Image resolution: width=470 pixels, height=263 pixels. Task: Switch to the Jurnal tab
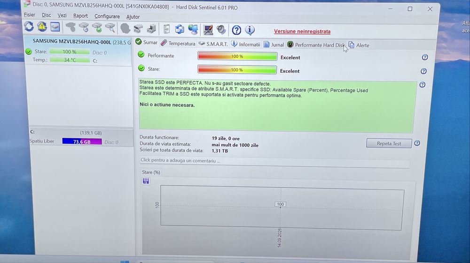click(274, 45)
